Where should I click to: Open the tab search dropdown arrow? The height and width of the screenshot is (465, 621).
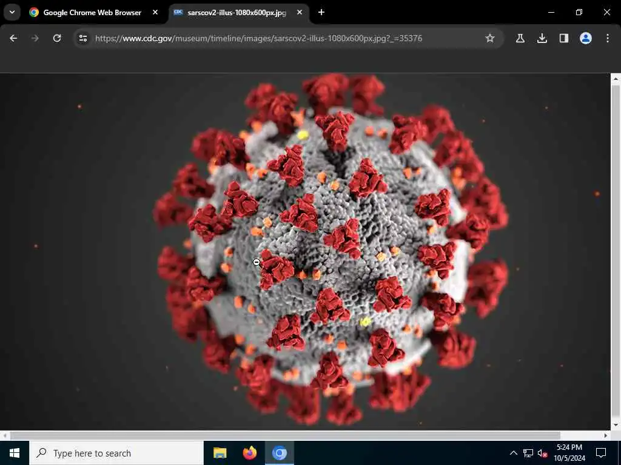pos(12,12)
